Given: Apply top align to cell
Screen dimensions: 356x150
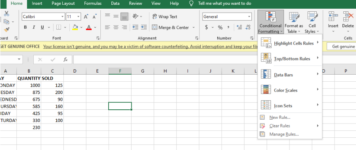Looking at the screenshot, I should [x=107, y=16].
